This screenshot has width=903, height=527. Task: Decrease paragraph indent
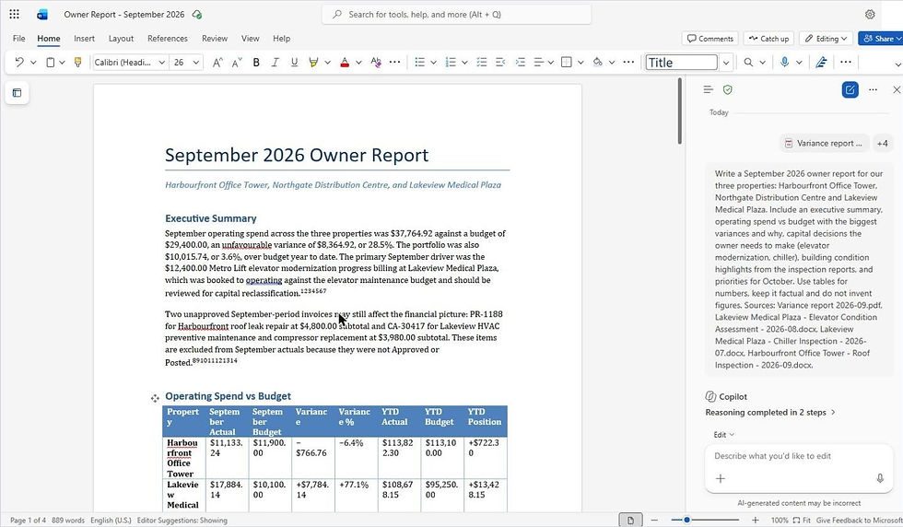[x=500, y=63]
